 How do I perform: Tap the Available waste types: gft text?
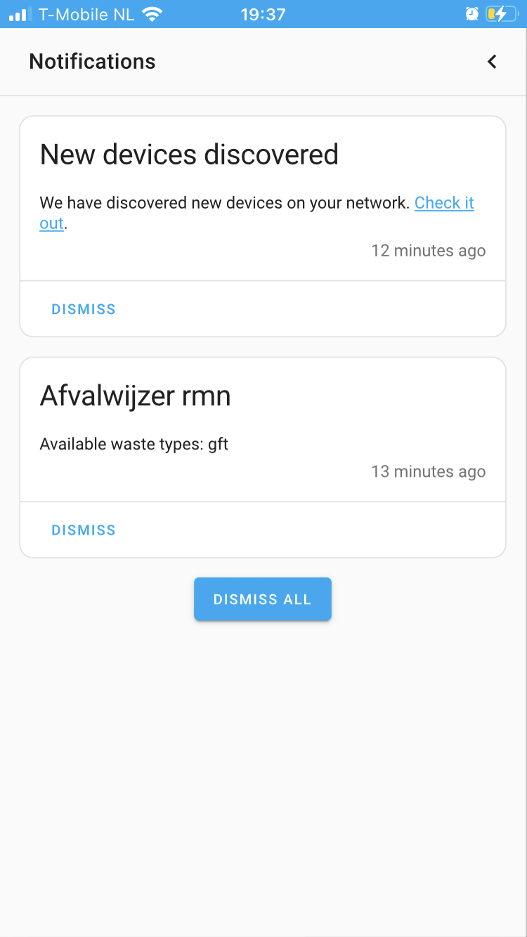[134, 444]
